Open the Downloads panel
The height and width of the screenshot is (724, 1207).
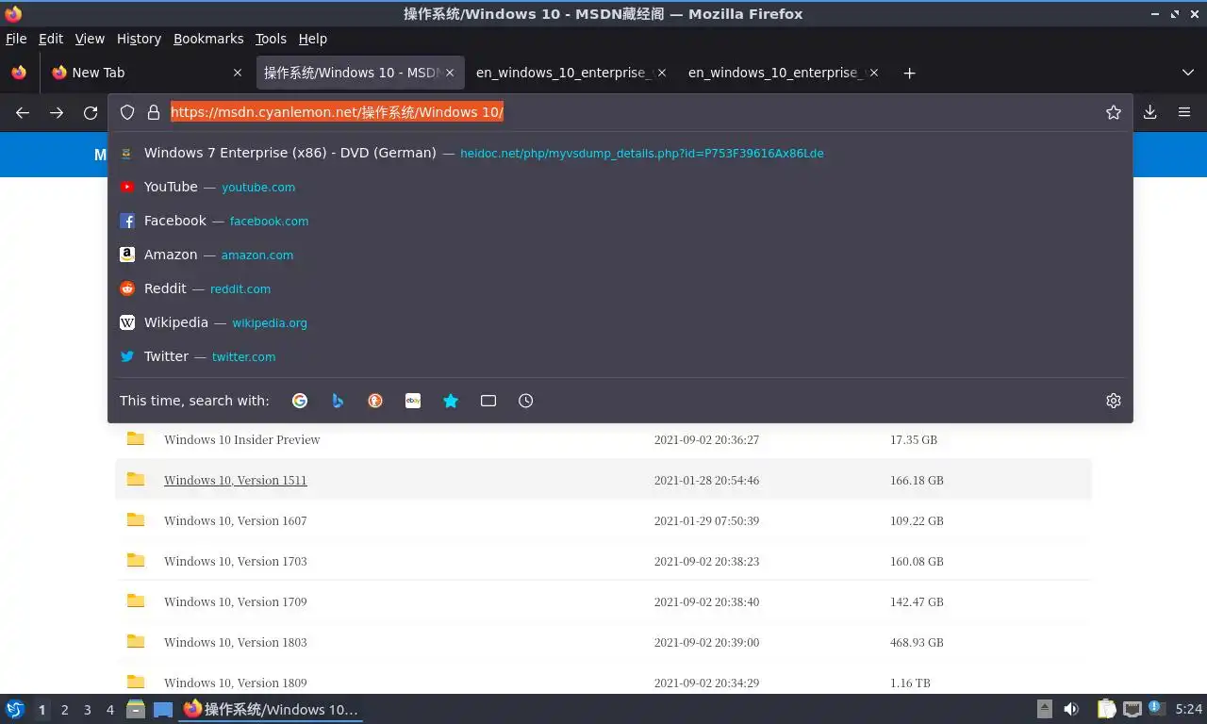click(x=1150, y=112)
